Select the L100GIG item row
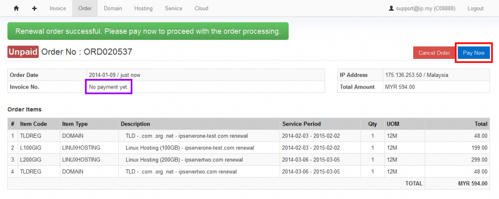The image size is (499, 199). (x=249, y=148)
